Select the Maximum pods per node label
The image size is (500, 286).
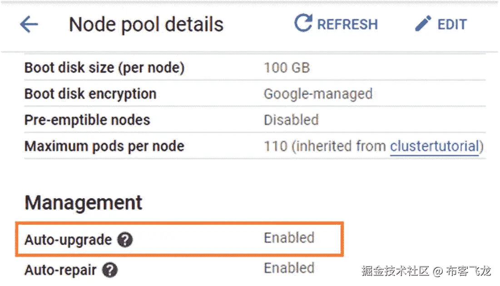tap(104, 146)
